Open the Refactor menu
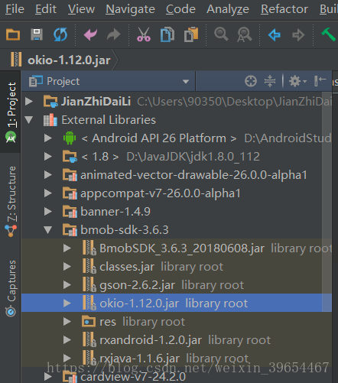The image size is (338, 383). click(x=284, y=9)
